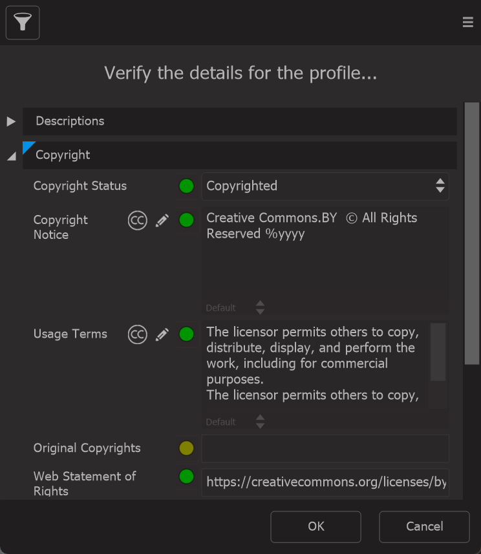Click the main panel vertical scrollbar

471,233
